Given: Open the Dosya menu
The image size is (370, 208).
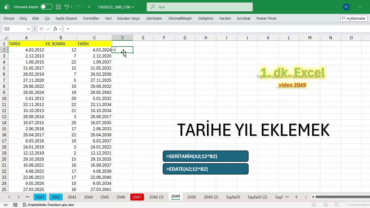Looking at the screenshot, I should pyautogui.click(x=9, y=18).
